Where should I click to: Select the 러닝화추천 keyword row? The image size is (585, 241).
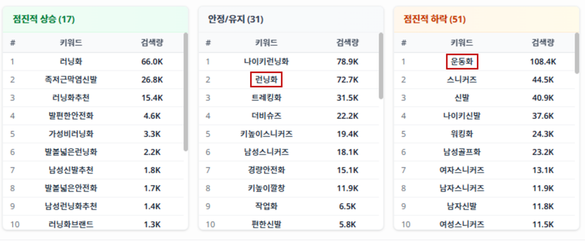pos(71,98)
